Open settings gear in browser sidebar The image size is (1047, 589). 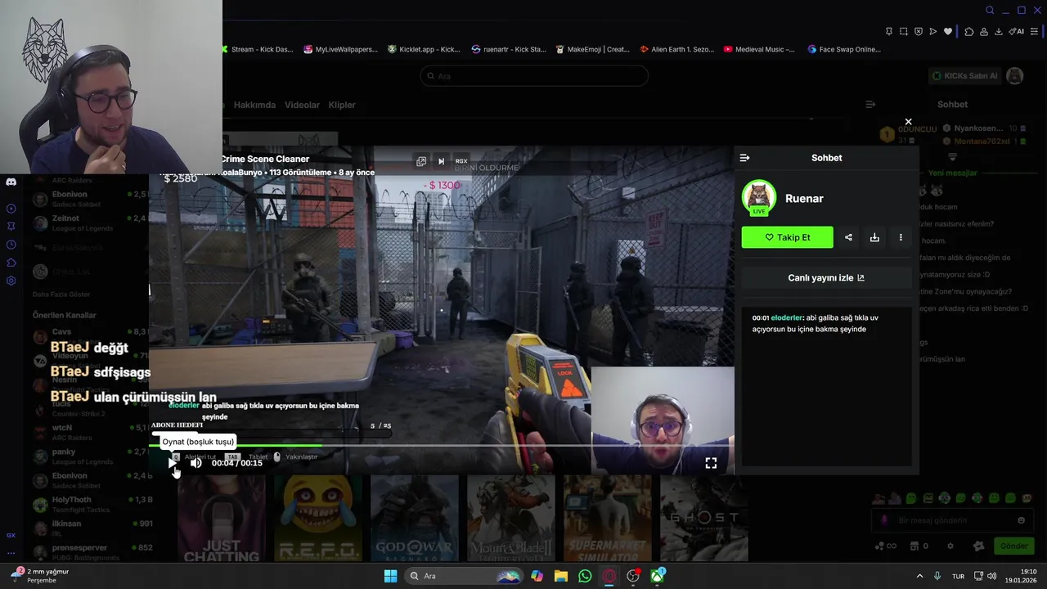point(11,281)
